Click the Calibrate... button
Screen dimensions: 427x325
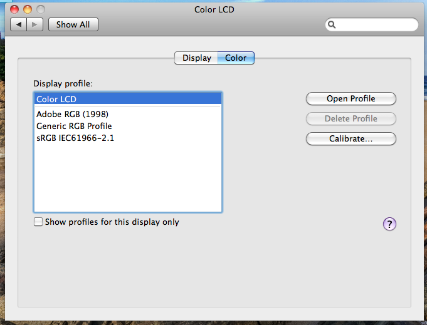(x=351, y=138)
